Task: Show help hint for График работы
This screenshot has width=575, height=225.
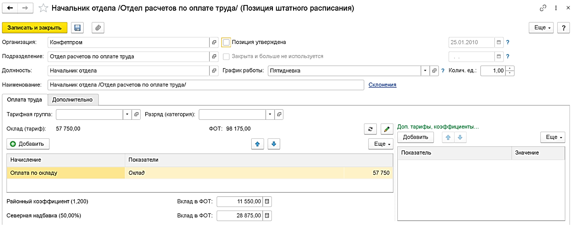Action: pos(443,71)
